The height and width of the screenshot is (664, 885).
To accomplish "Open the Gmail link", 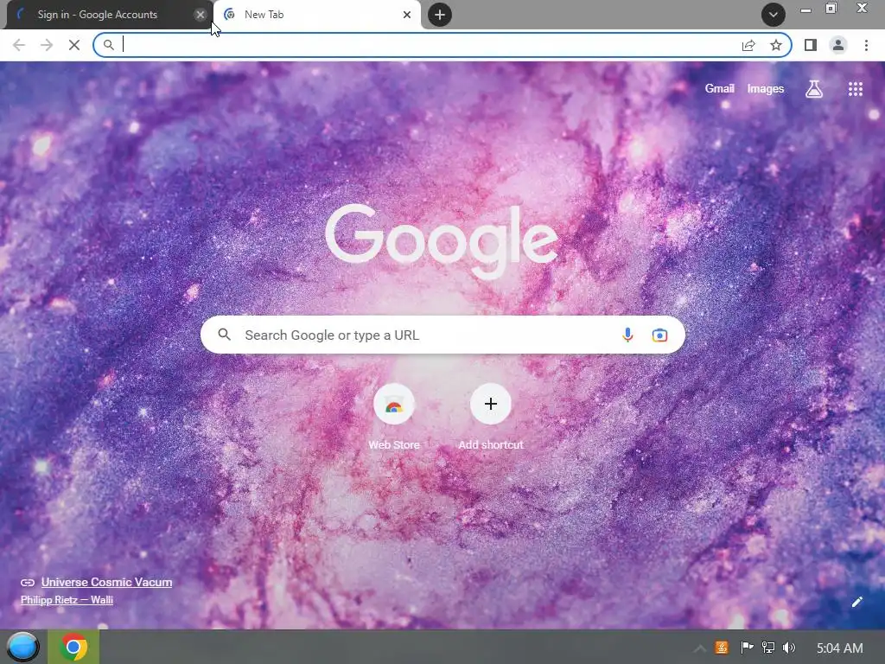I will (720, 89).
